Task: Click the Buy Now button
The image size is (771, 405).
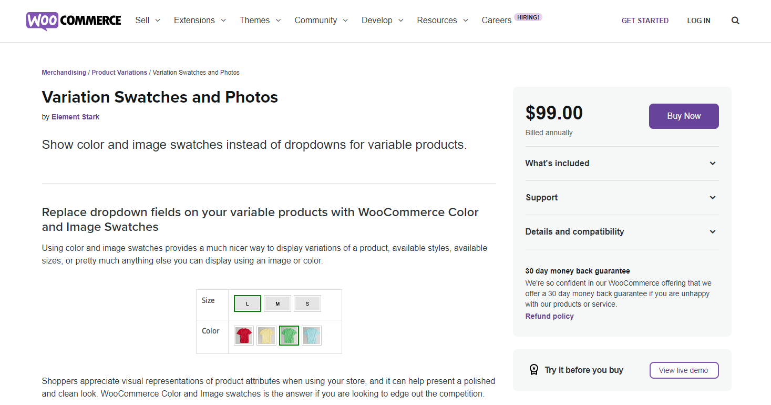Action: coord(684,116)
